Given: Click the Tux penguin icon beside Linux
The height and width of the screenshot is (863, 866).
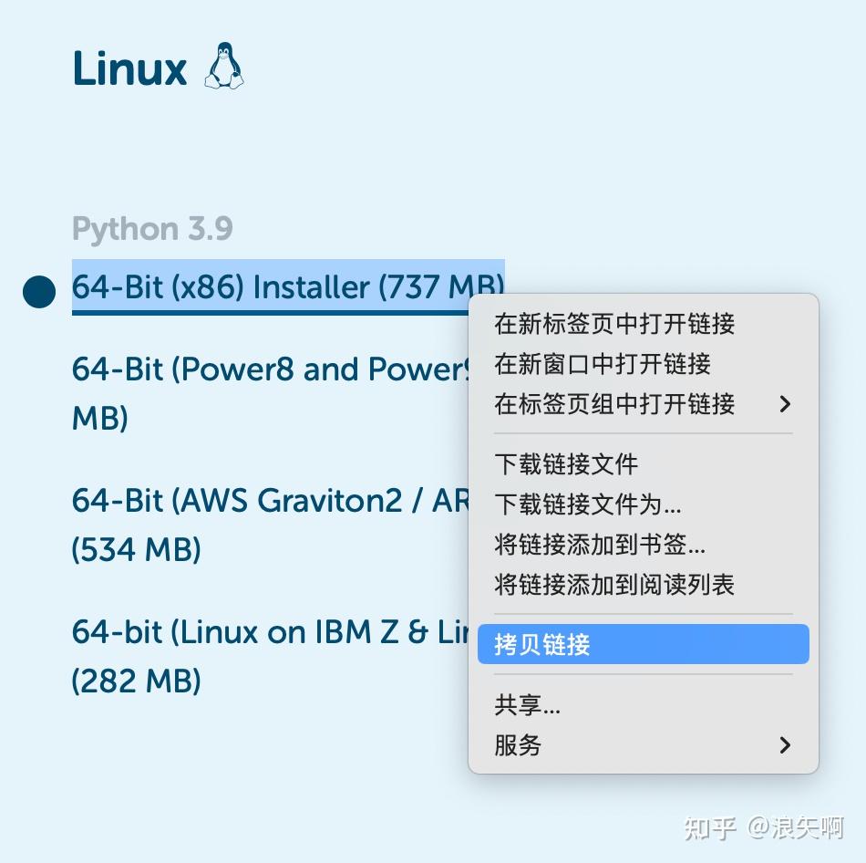Looking at the screenshot, I should coord(225,64).
